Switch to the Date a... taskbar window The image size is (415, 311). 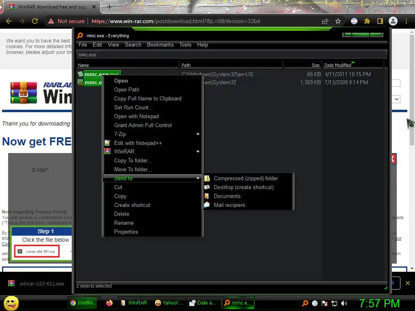pyautogui.click(x=203, y=303)
